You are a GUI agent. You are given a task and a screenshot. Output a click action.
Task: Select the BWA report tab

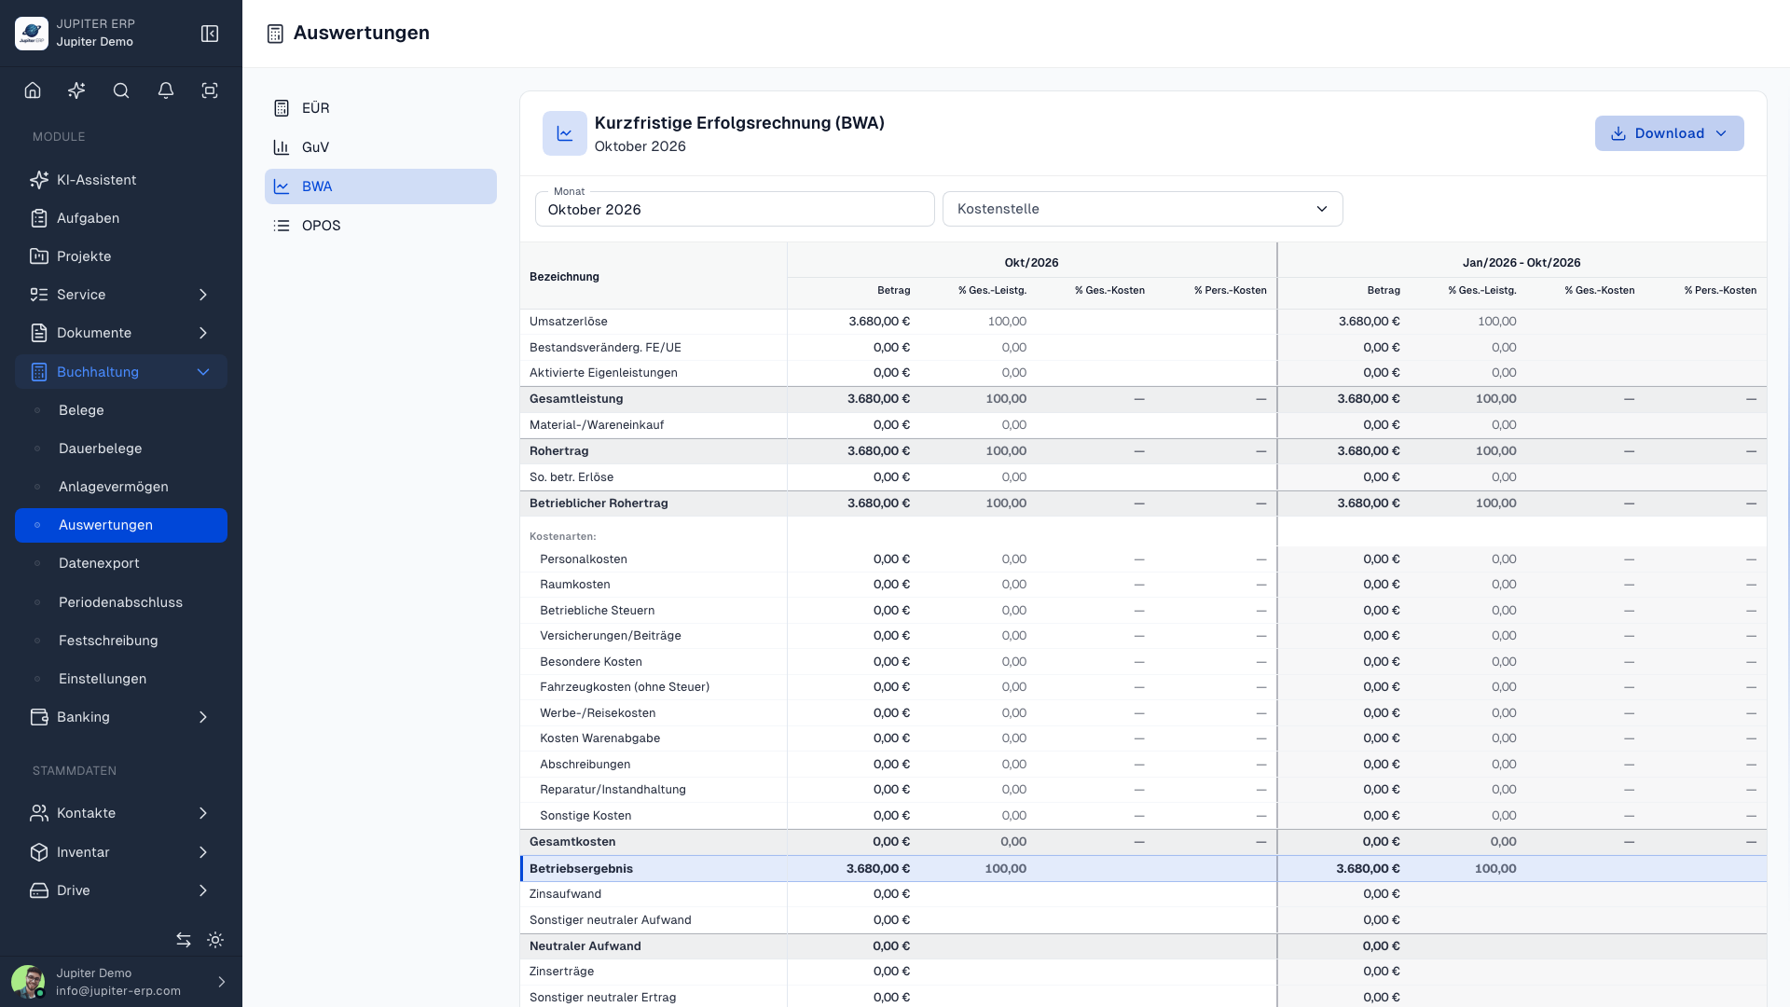point(380,186)
